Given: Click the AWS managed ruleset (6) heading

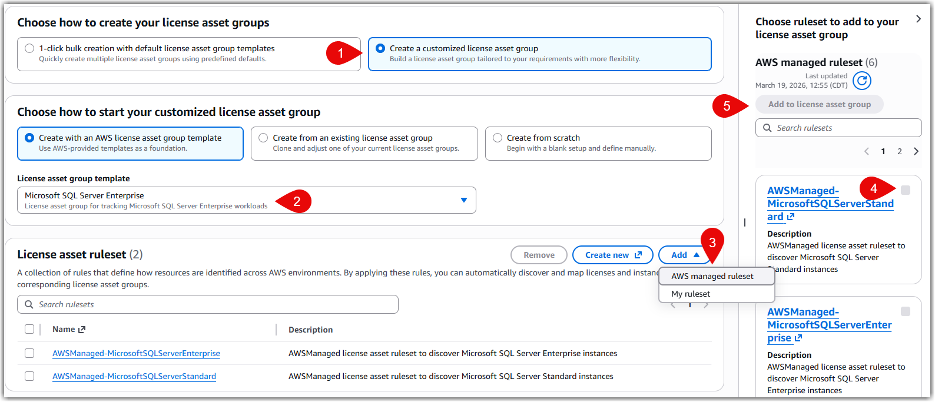Looking at the screenshot, I should click(817, 62).
